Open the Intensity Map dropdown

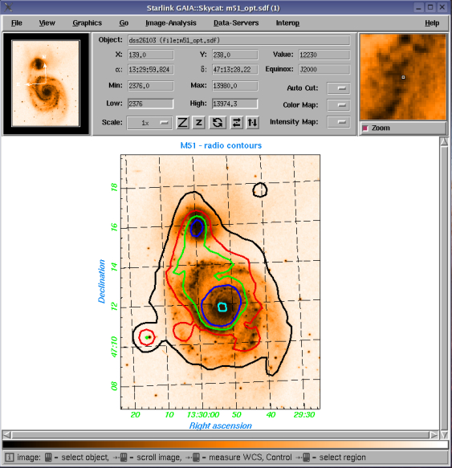click(x=339, y=122)
